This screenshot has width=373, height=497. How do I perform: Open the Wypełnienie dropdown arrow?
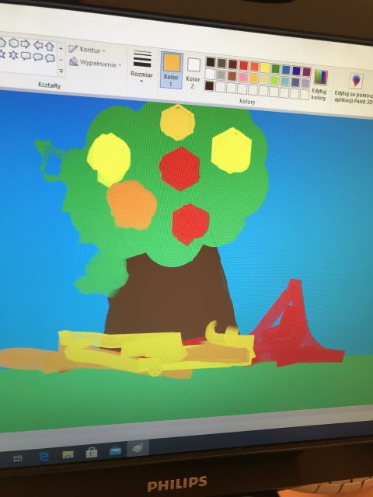pos(120,65)
